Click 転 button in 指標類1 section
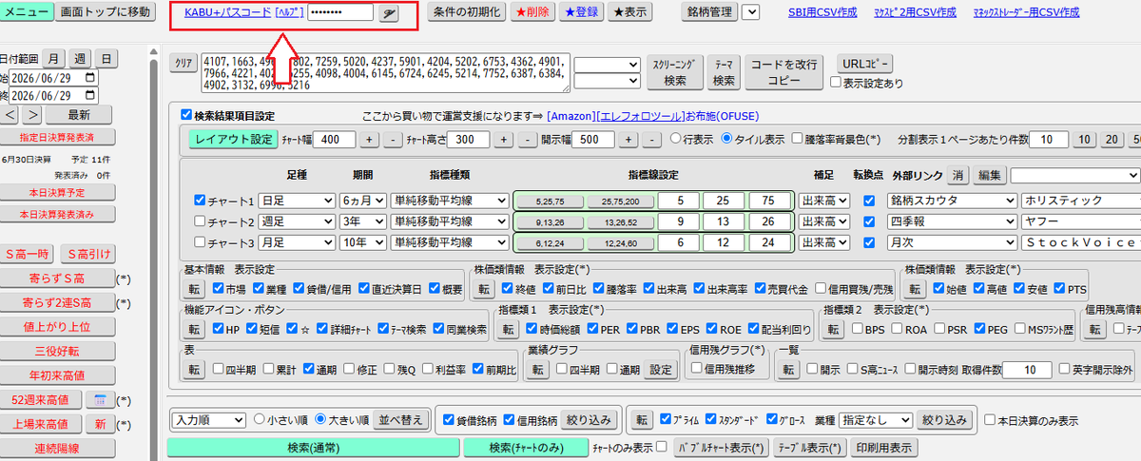This screenshot has height=461, width=1141. coord(509,329)
